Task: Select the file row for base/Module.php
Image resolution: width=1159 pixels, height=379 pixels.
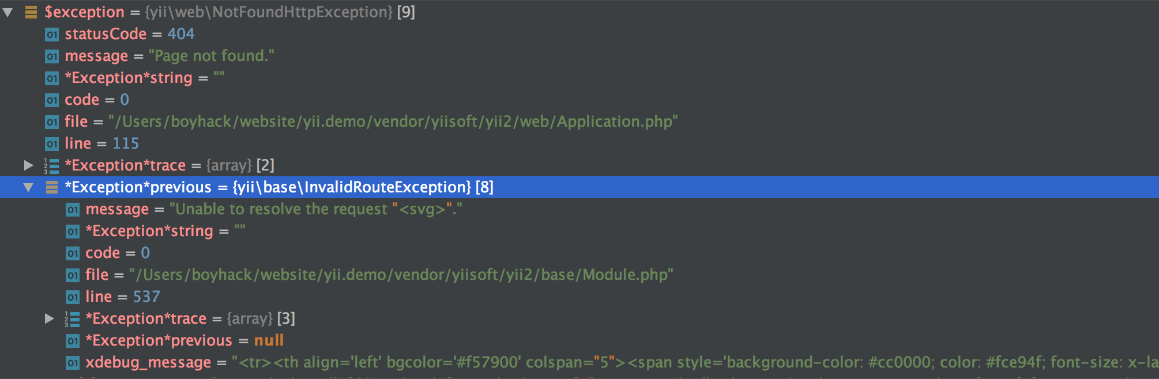Action: [579, 275]
